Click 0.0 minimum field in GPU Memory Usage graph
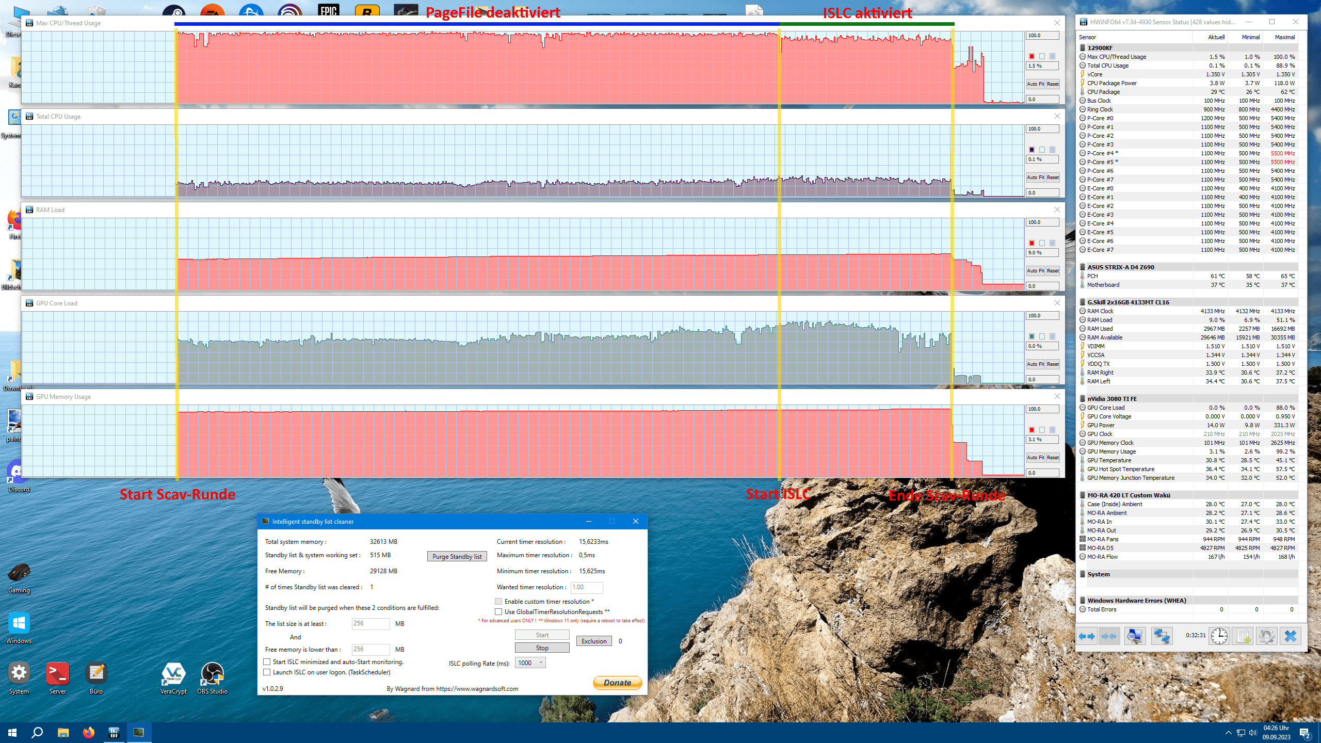 [1042, 473]
